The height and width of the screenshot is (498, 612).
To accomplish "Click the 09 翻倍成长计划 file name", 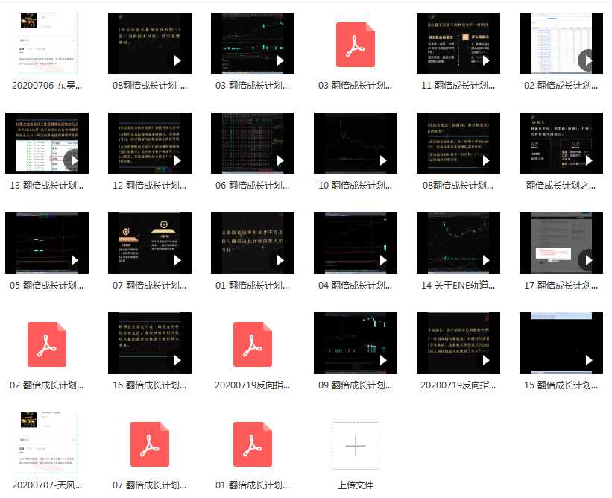I will [x=355, y=385].
